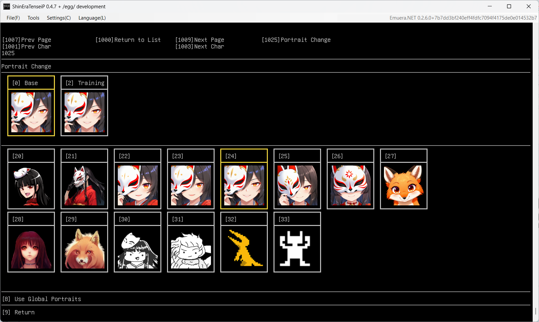Choose portrait 29 realistic fox painting
539x322 pixels.
(84, 248)
